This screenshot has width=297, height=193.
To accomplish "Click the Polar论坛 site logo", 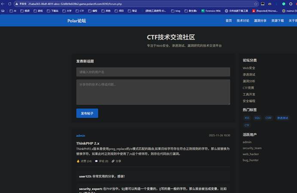I will point(76,21).
